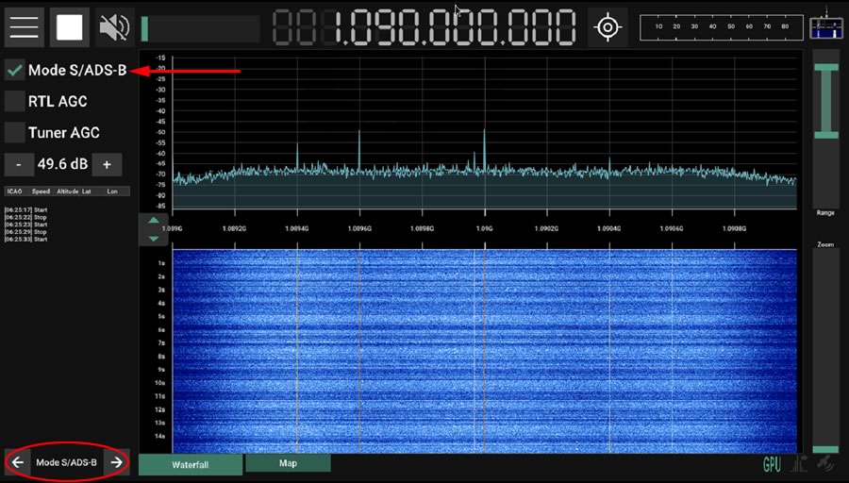This screenshot has width=849, height=483.
Task: Click the GPU indicator icon
Action: point(773,464)
